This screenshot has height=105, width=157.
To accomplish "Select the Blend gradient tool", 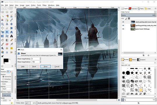I will point(7,40).
